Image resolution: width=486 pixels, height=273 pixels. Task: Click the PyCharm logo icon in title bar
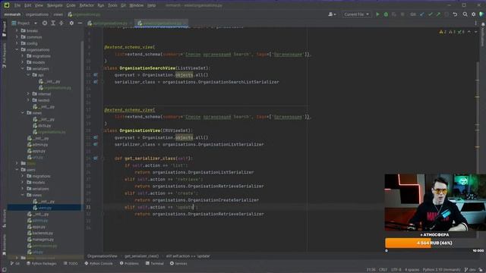(7, 5)
